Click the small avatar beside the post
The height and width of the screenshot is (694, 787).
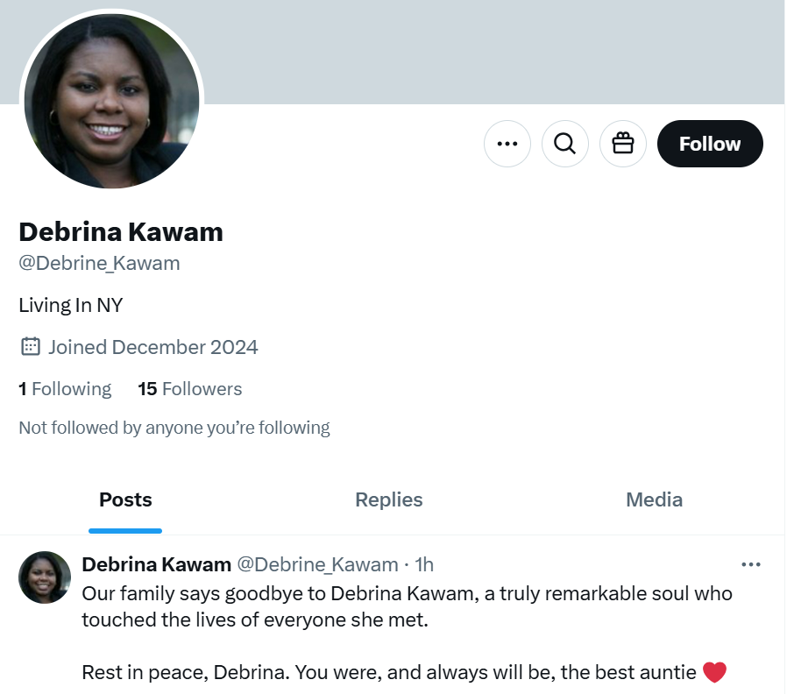45,577
